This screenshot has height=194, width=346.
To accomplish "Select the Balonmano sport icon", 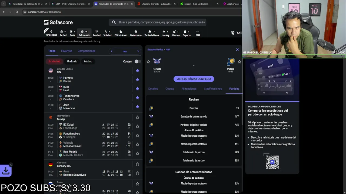I will pyautogui.click(x=136, y=33).
